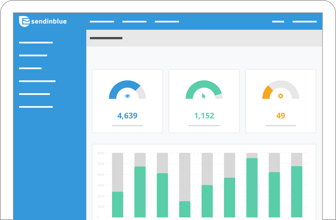Select the fourth sidebar menu entry
The image size is (336, 220).
click(37, 81)
